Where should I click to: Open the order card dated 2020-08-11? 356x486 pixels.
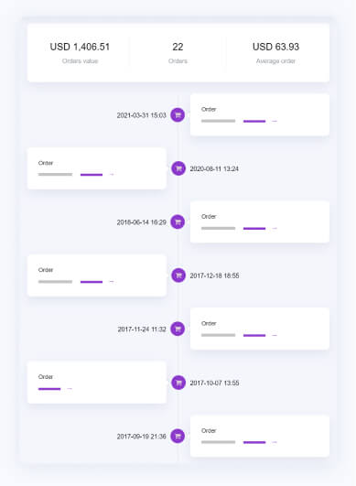click(97, 168)
